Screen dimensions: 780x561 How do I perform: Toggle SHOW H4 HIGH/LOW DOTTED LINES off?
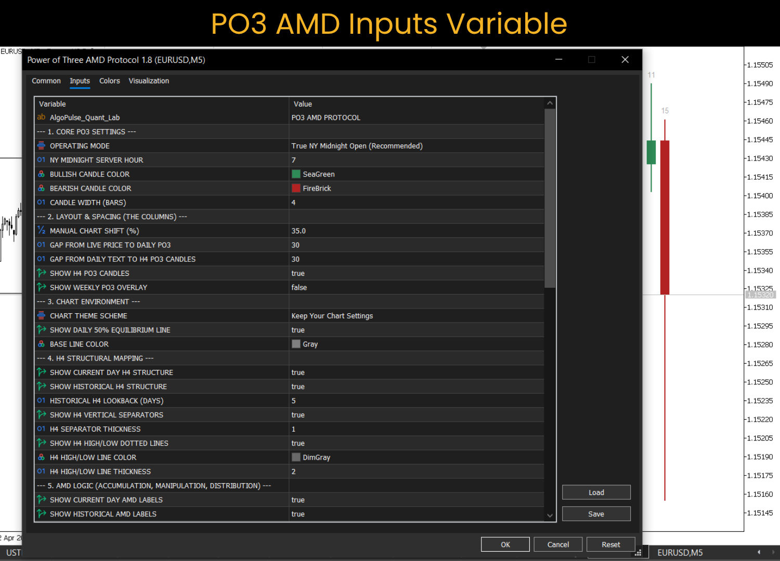(364, 443)
